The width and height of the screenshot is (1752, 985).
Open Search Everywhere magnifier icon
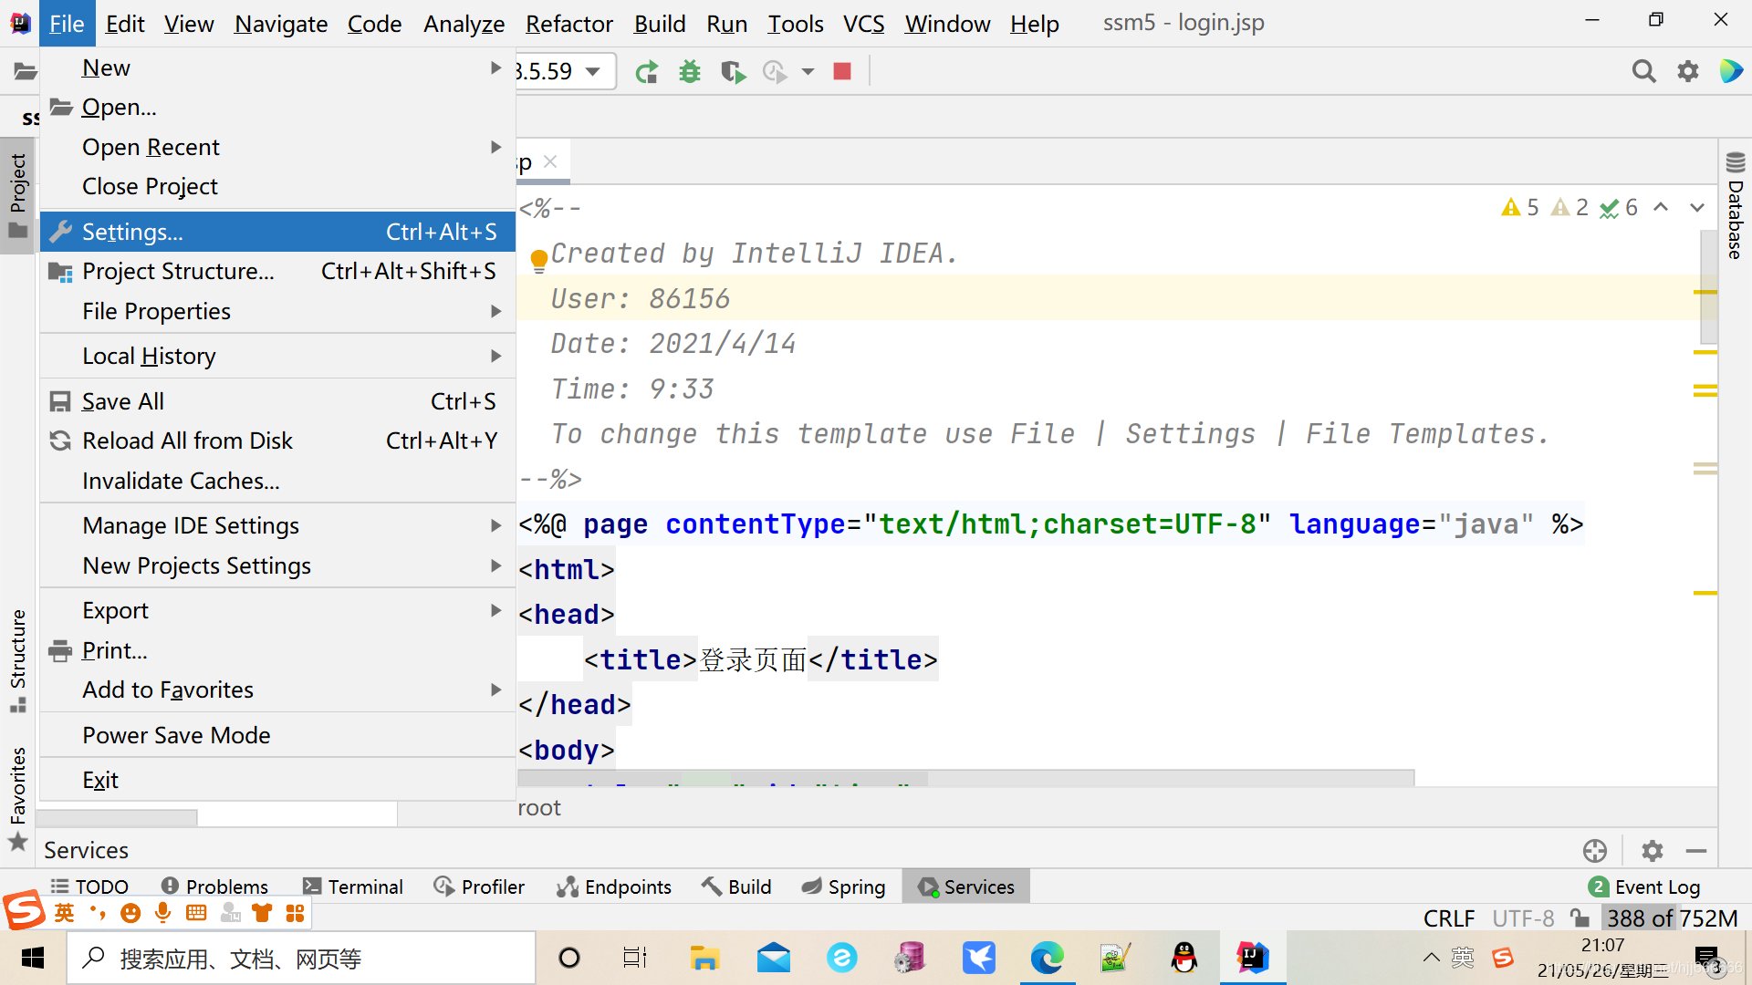(x=1643, y=72)
